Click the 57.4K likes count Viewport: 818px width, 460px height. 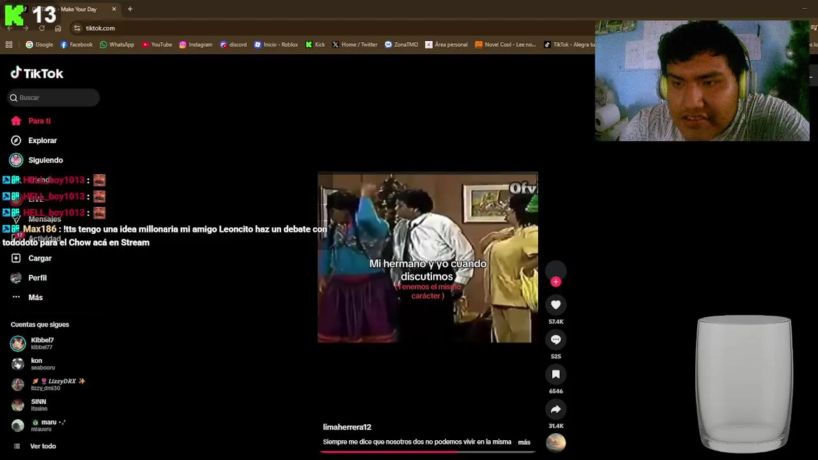556,322
